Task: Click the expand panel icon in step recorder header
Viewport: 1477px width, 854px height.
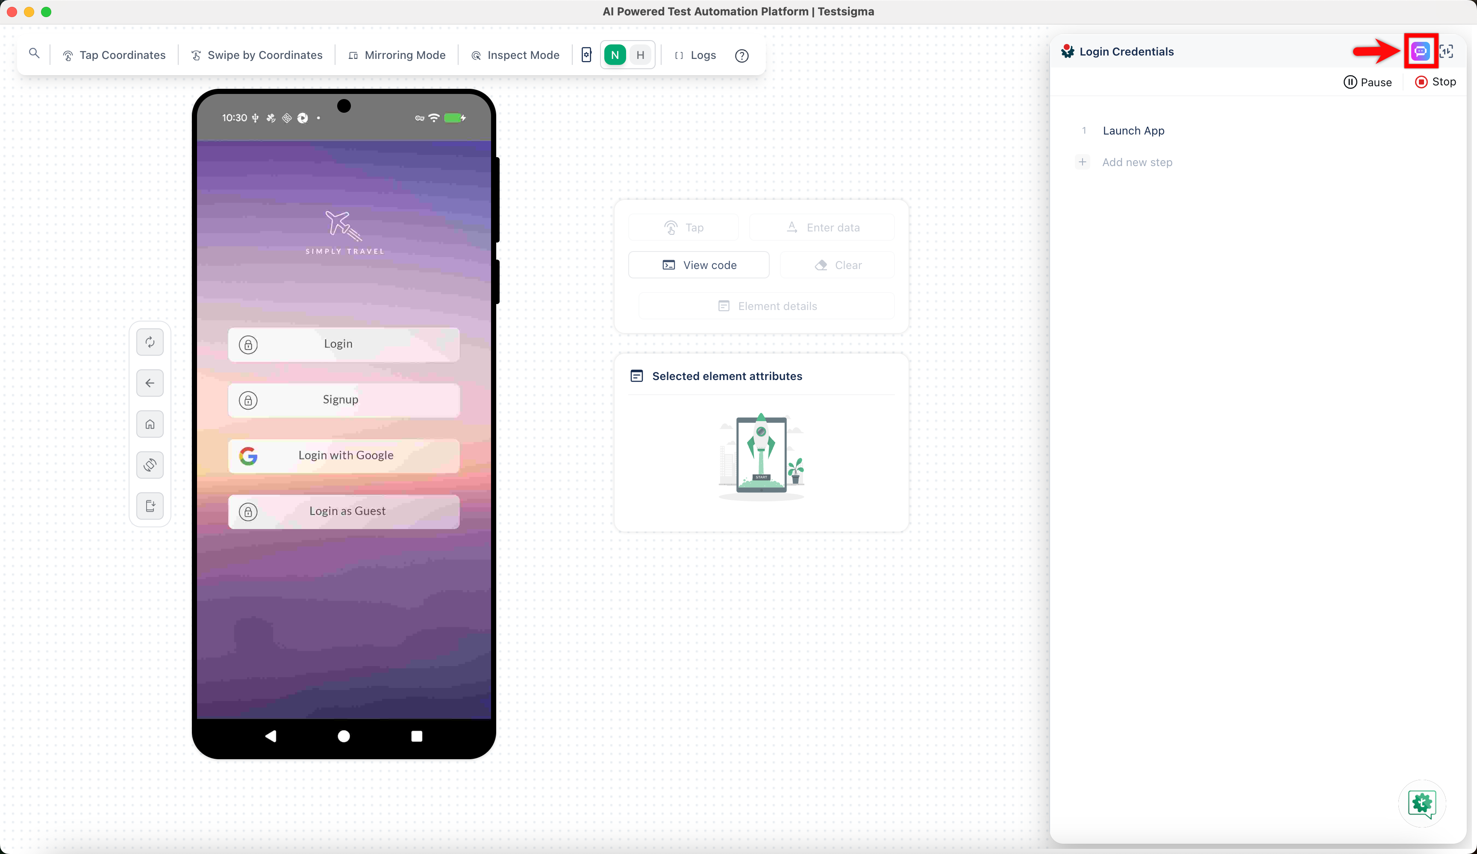Action: (x=1446, y=52)
